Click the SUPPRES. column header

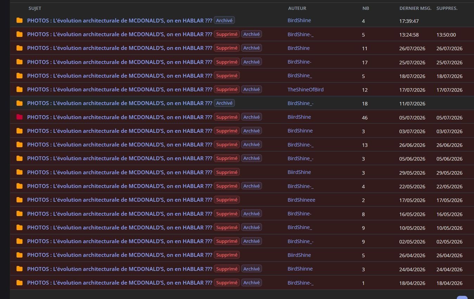[x=447, y=8]
